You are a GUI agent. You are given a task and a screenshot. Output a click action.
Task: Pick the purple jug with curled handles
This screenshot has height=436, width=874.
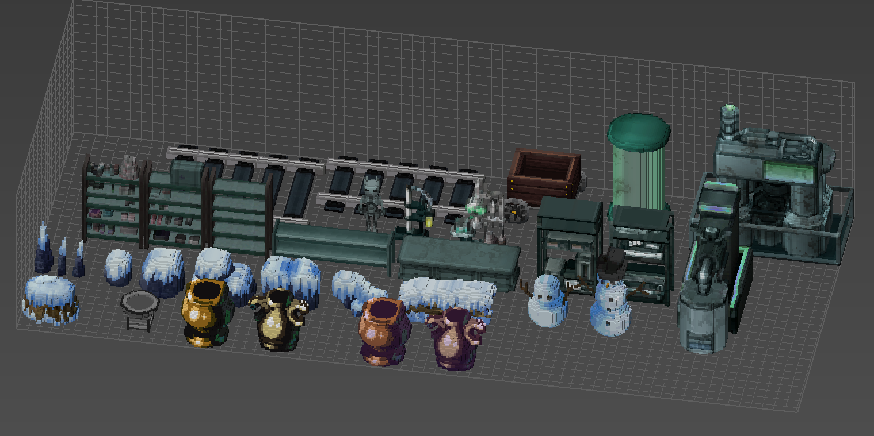click(x=457, y=339)
